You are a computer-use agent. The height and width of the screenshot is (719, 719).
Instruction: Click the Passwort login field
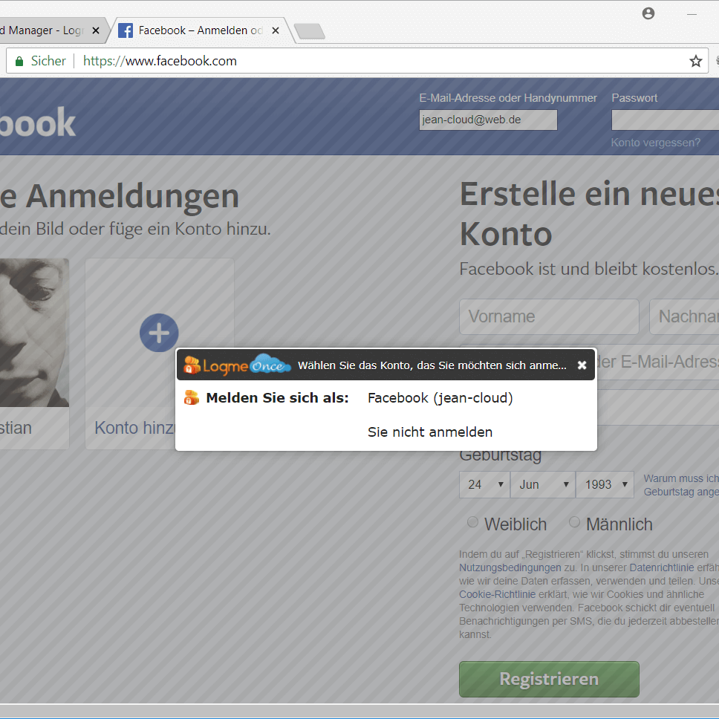coord(666,120)
